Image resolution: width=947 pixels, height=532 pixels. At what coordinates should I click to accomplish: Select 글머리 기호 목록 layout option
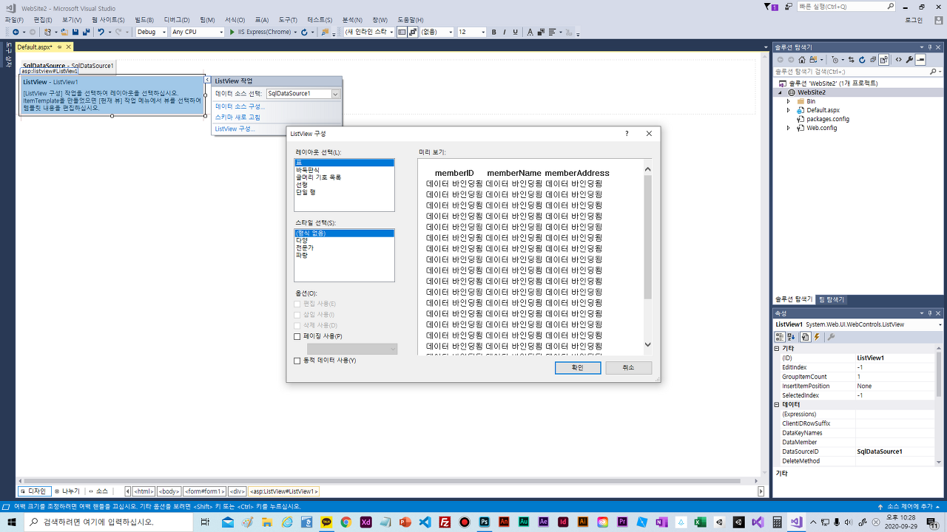[x=318, y=177]
